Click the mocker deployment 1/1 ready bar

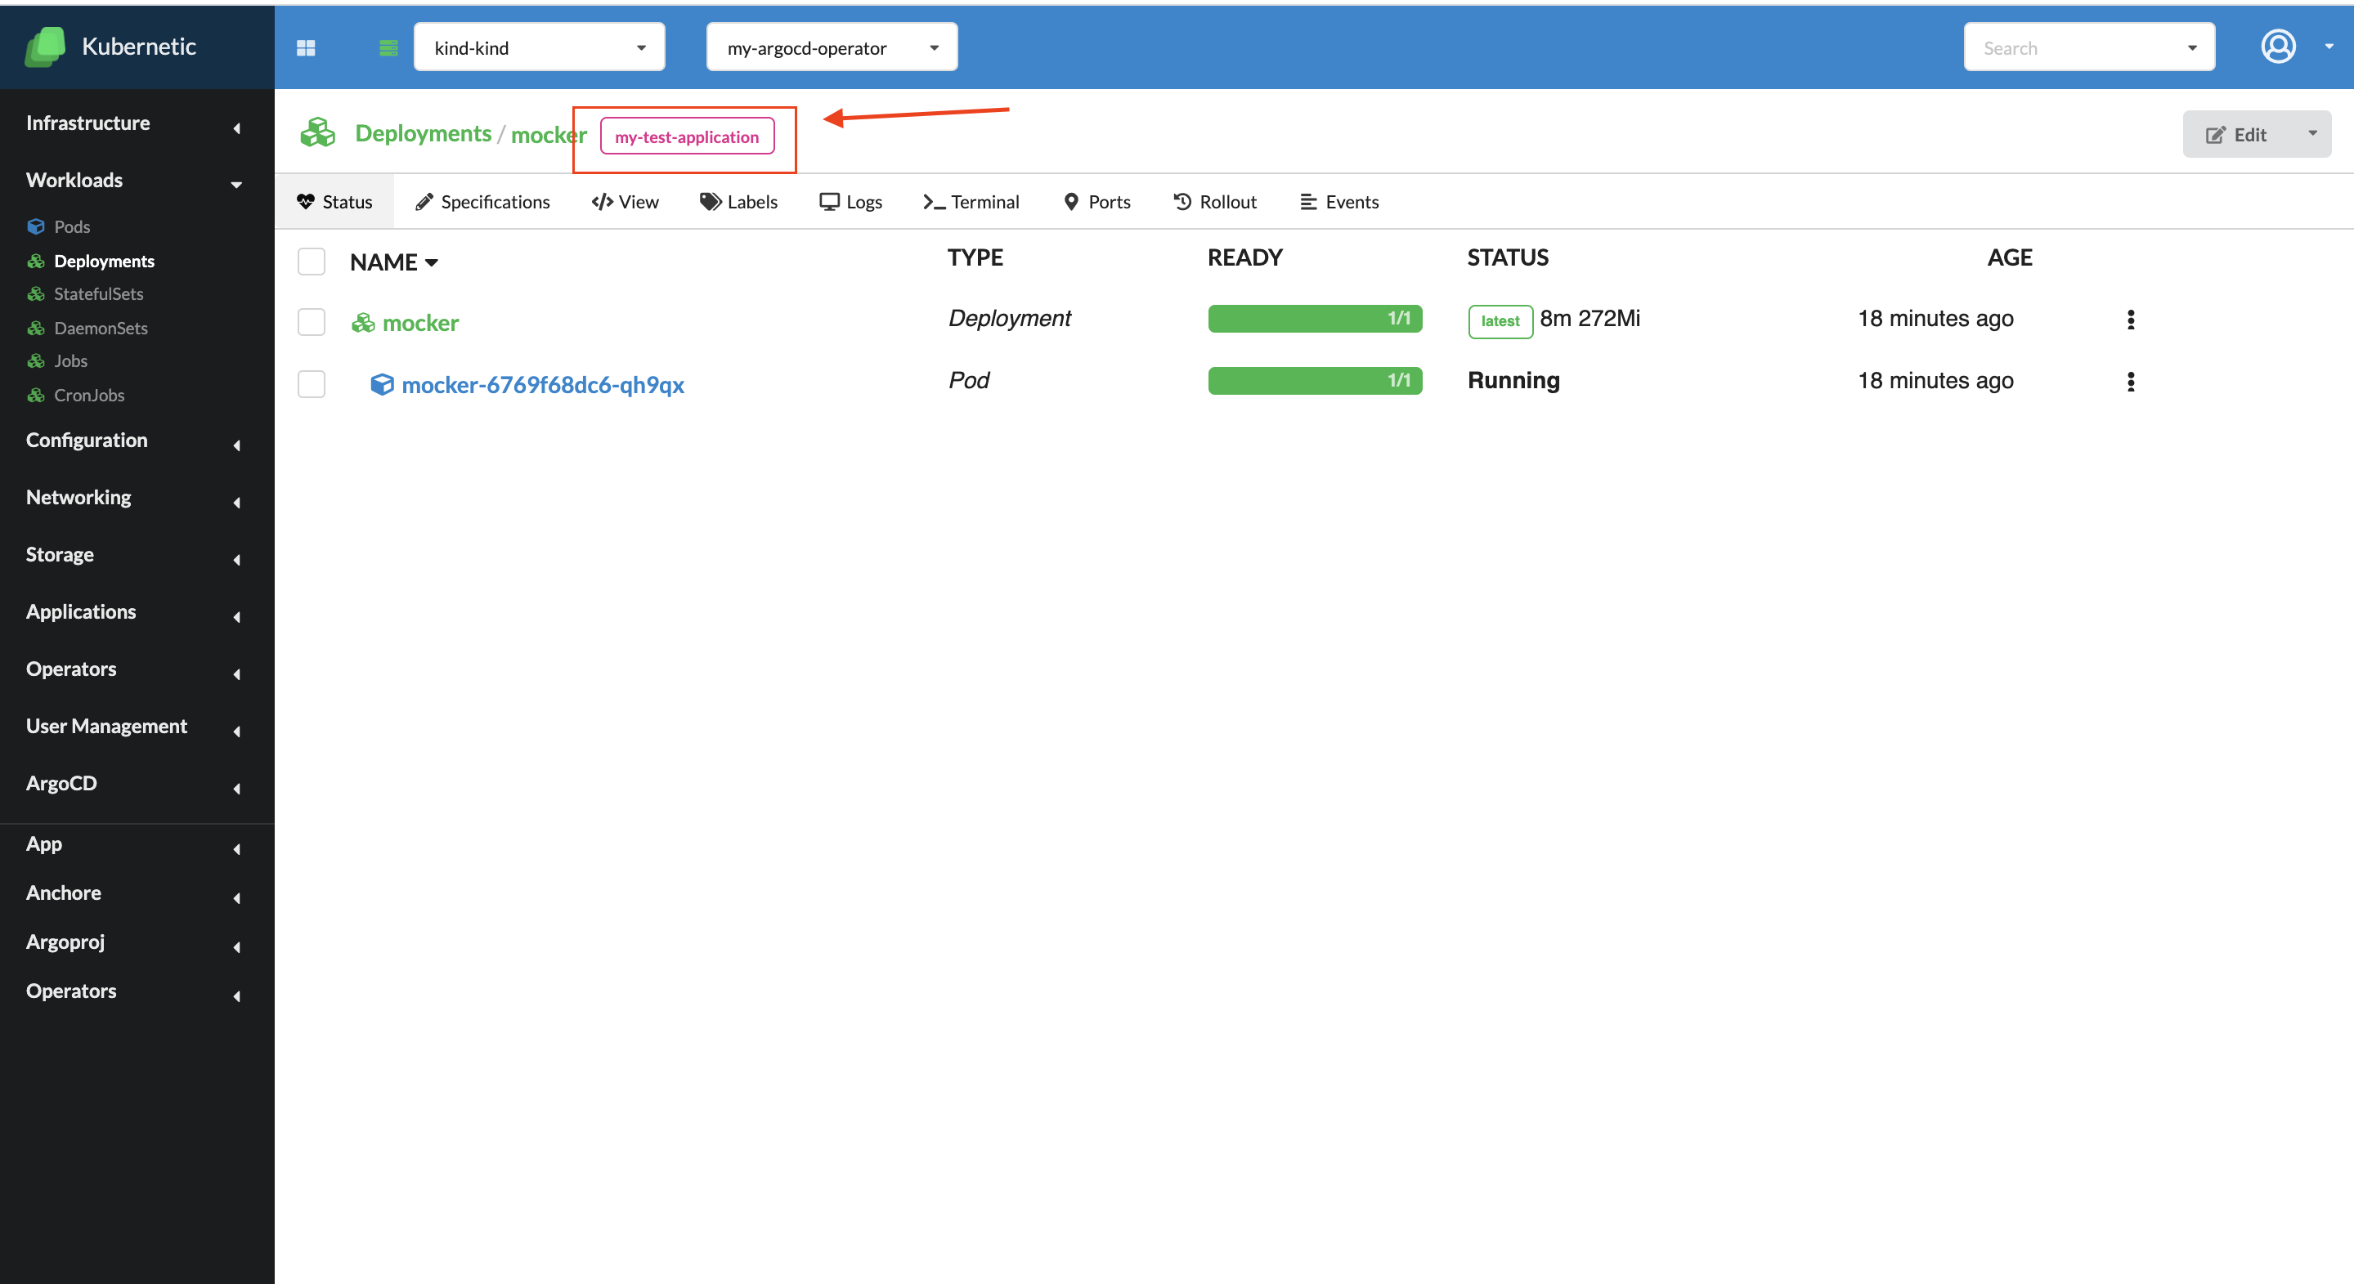pos(1315,319)
